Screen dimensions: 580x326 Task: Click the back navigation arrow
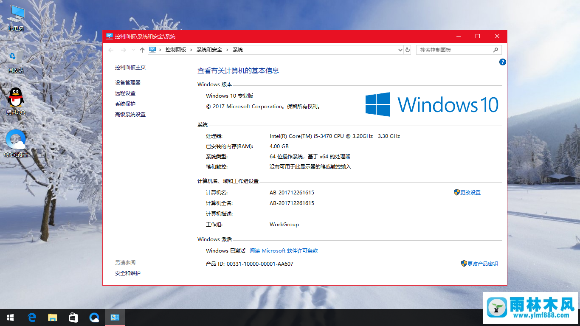click(x=111, y=50)
